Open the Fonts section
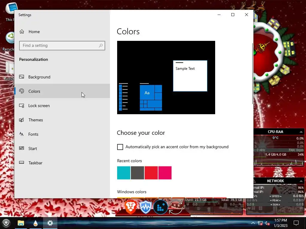 62,134
